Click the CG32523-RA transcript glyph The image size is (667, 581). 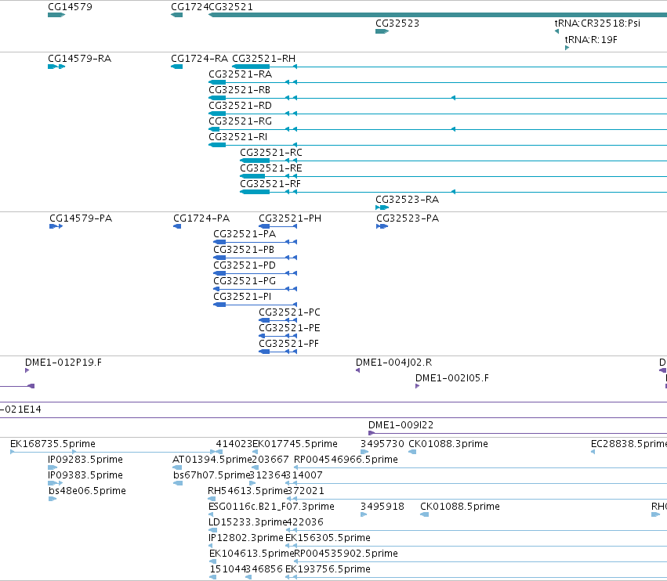point(382,207)
